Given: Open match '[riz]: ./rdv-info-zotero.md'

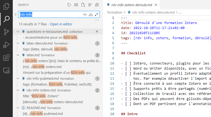Looking at the screenshot, I should click(42, 67).
